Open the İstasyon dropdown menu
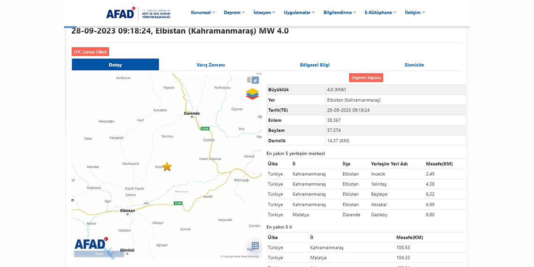 (x=264, y=13)
